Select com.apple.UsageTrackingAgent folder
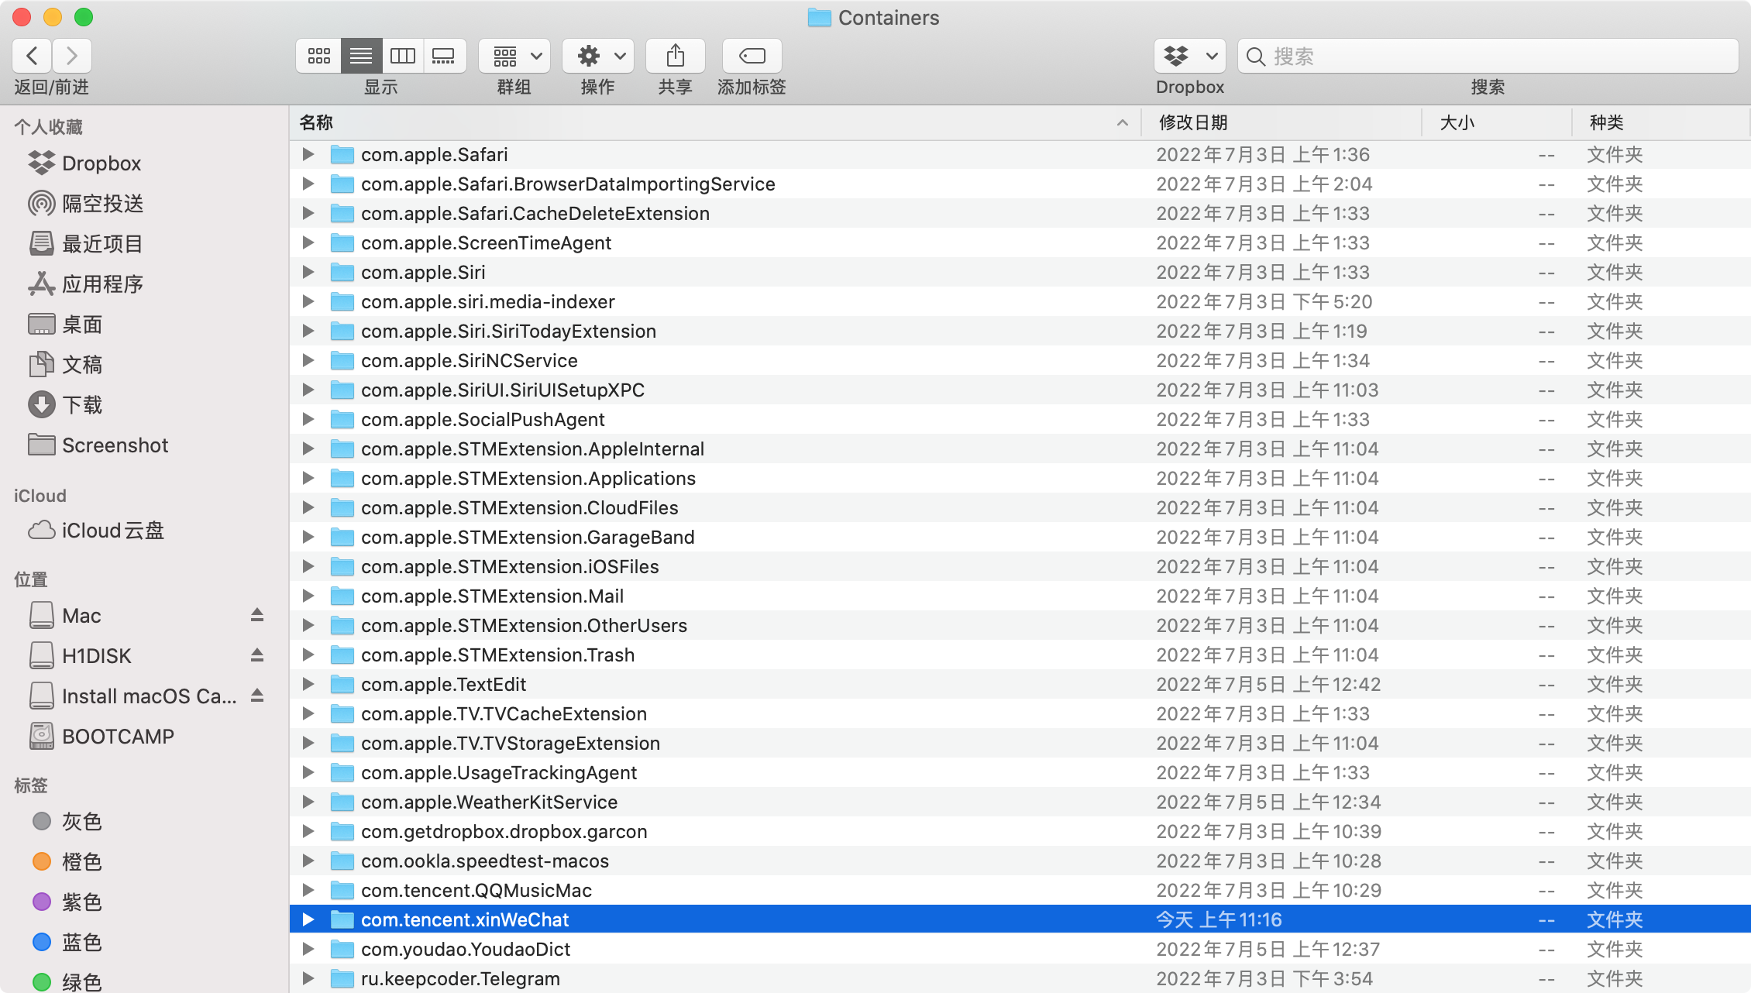The height and width of the screenshot is (993, 1751). (1020, 772)
